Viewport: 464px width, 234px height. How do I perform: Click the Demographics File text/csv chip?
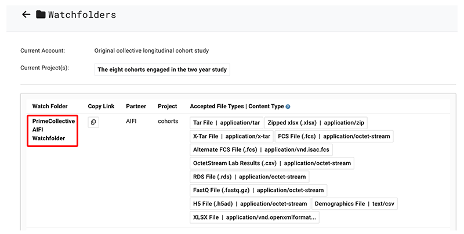click(x=355, y=204)
